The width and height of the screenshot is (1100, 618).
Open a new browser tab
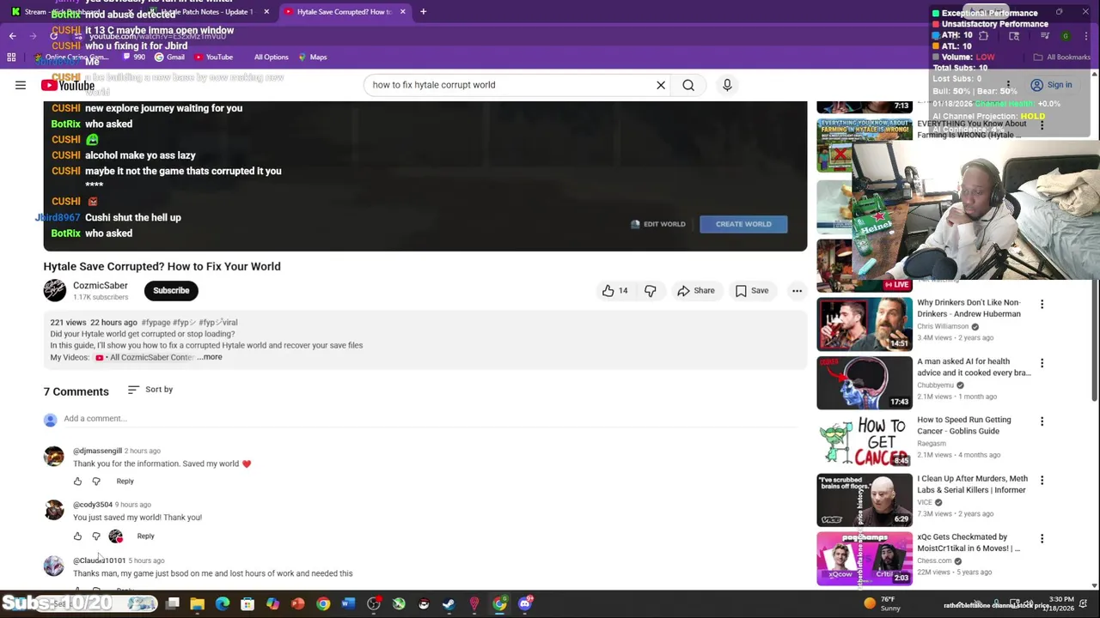[x=423, y=12]
